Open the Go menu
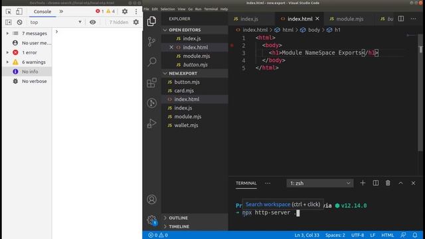Viewport: 425px width, 239px height. pos(191,9)
